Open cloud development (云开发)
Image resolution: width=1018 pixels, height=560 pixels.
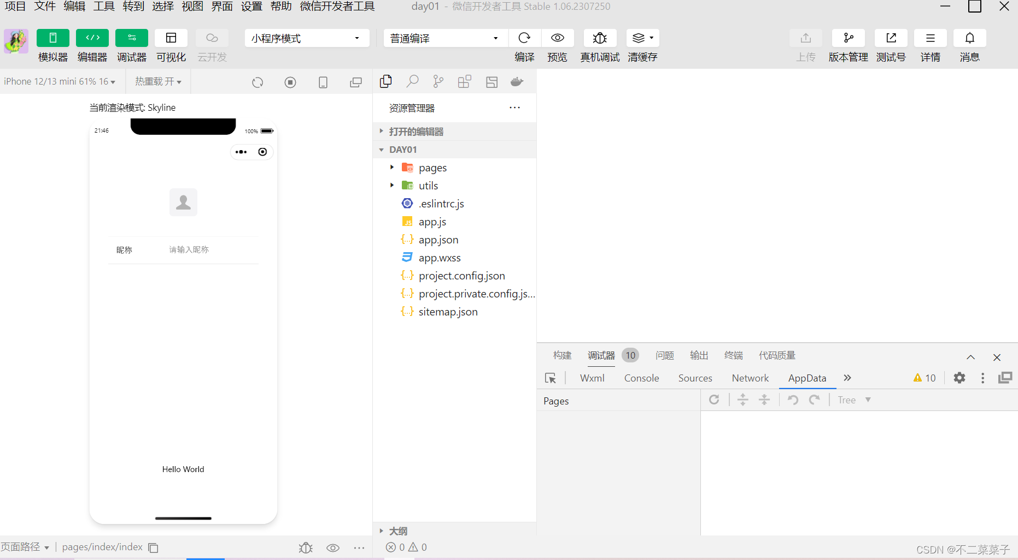coord(212,38)
